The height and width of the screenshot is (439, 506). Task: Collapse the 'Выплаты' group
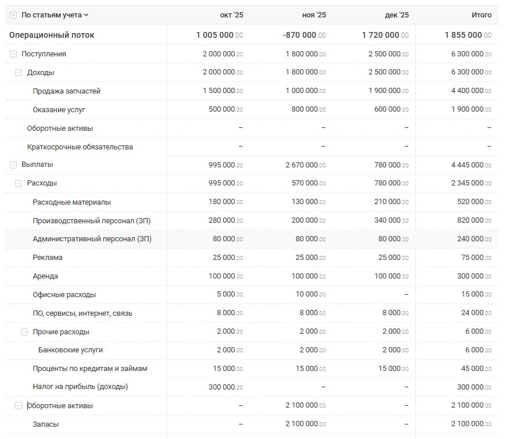[x=13, y=165]
